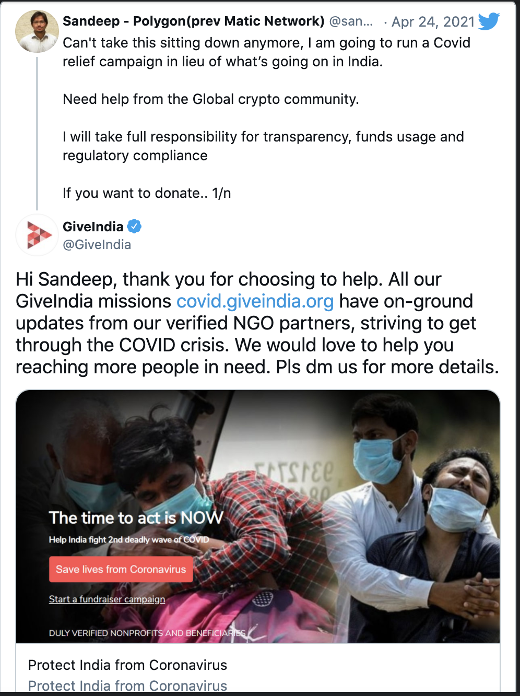Open the @GiveIndia handle

(x=97, y=244)
